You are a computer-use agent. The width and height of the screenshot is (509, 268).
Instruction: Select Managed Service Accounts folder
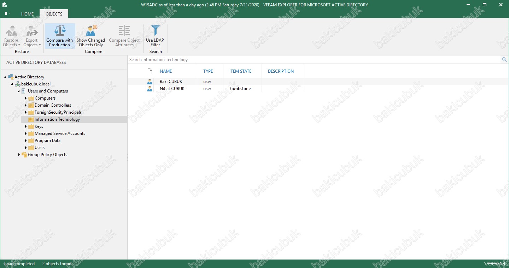(x=60, y=133)
